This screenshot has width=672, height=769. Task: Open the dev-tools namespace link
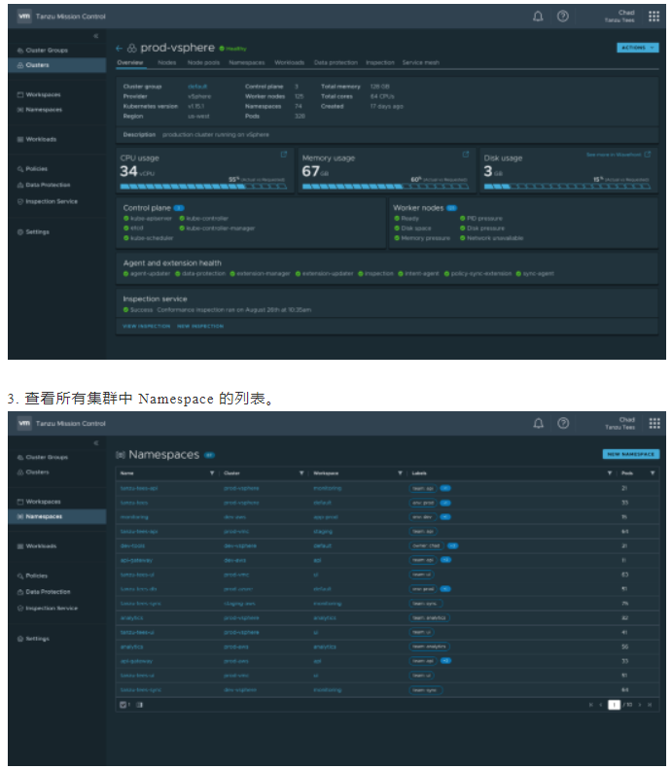point(132,545)
